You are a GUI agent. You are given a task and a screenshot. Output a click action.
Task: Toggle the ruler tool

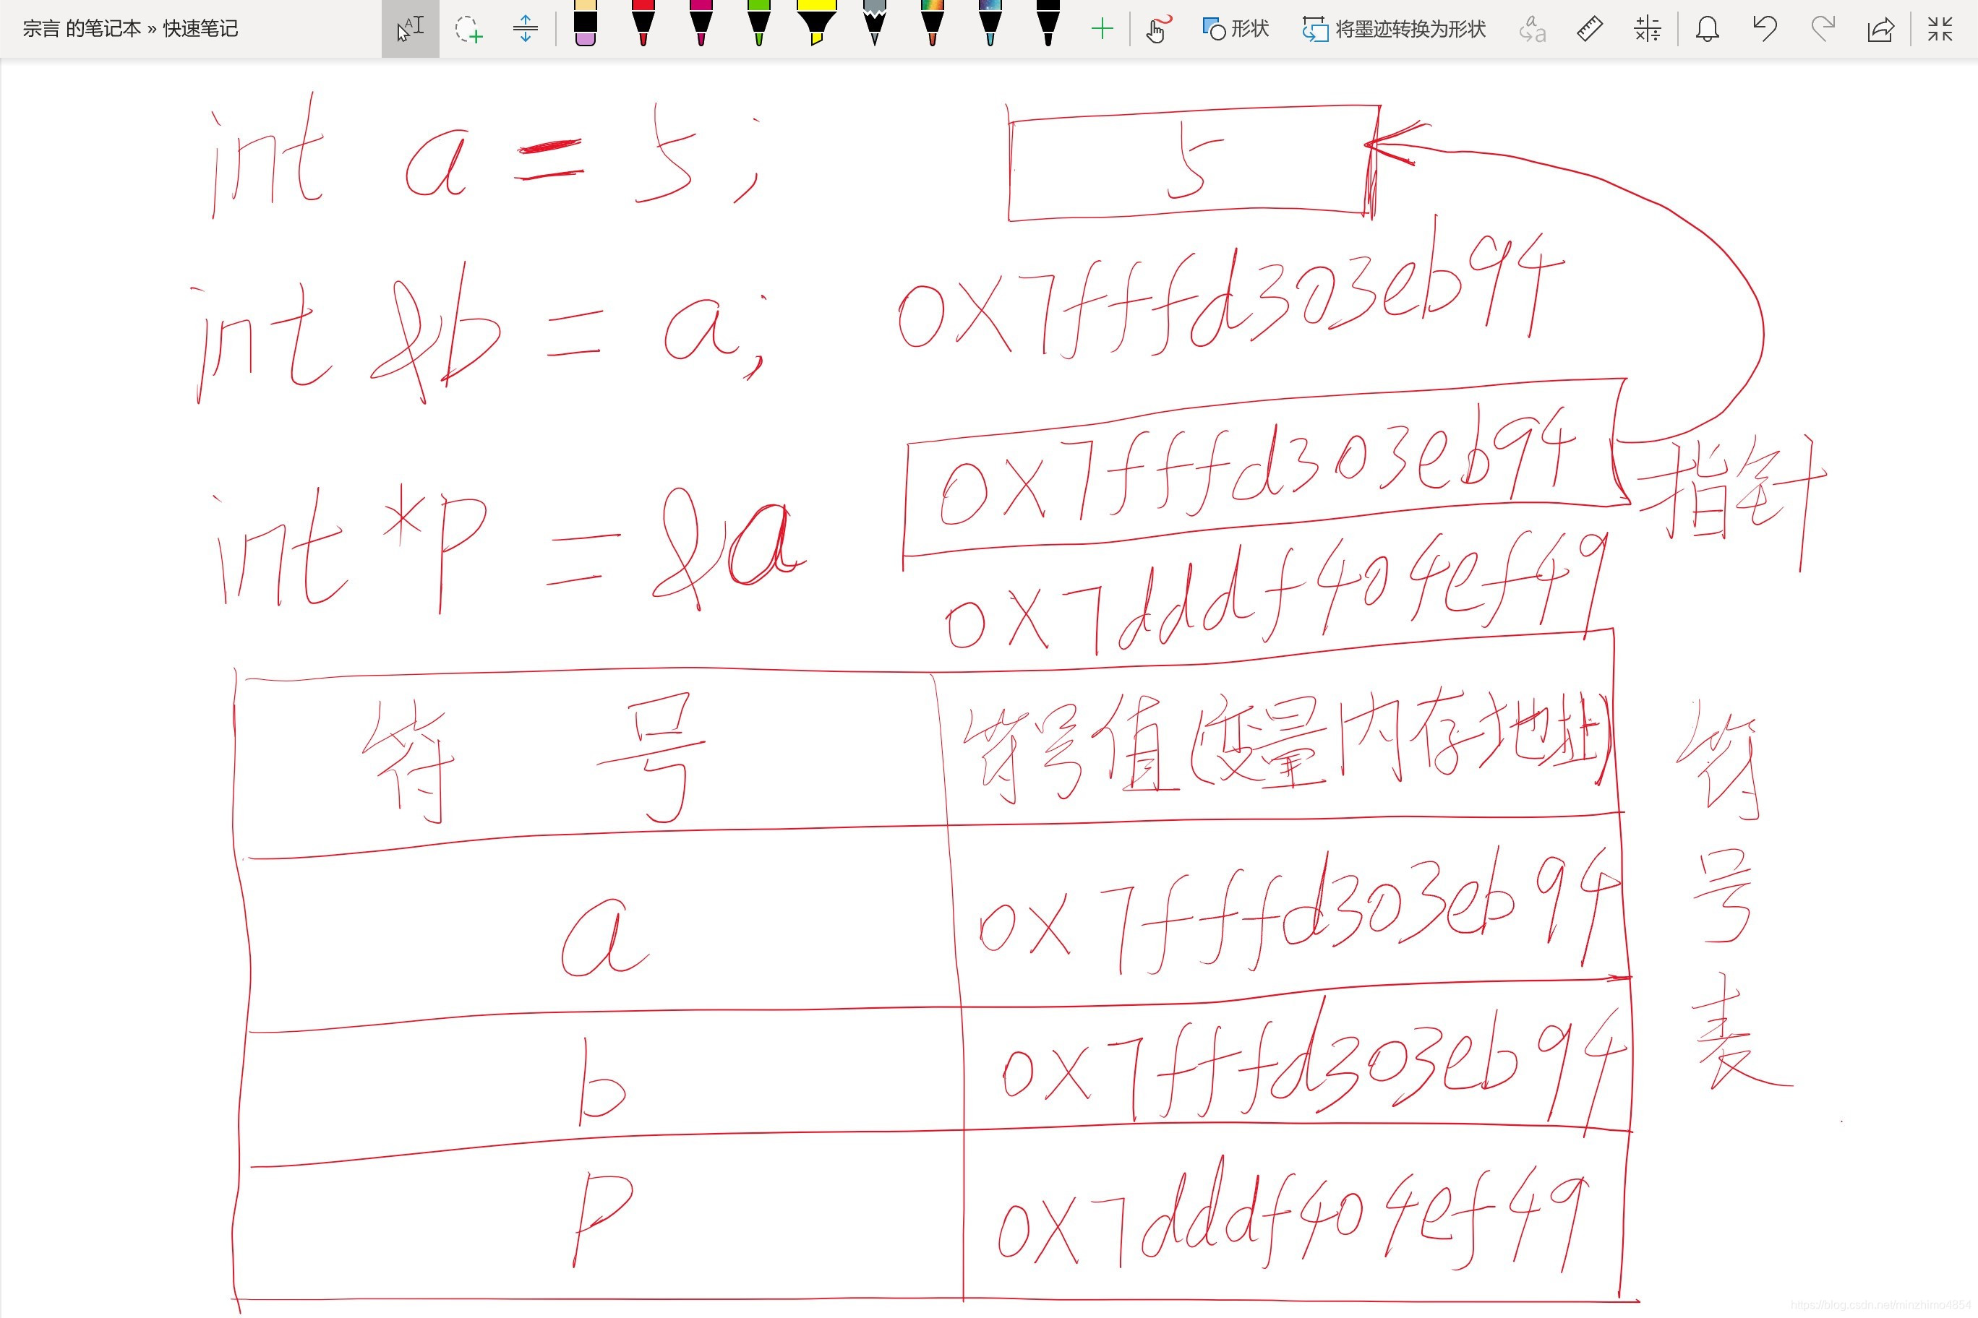click(x=1590, y=30)
